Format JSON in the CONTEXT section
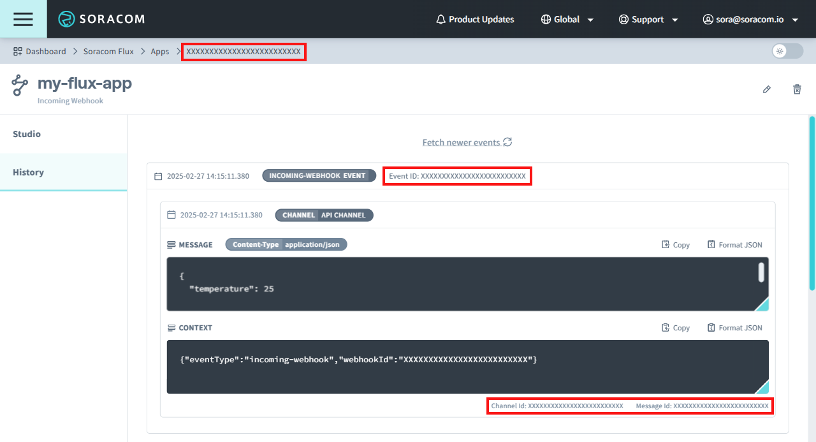This screenshot has height=442, width=816. click(x=734, y=328)
